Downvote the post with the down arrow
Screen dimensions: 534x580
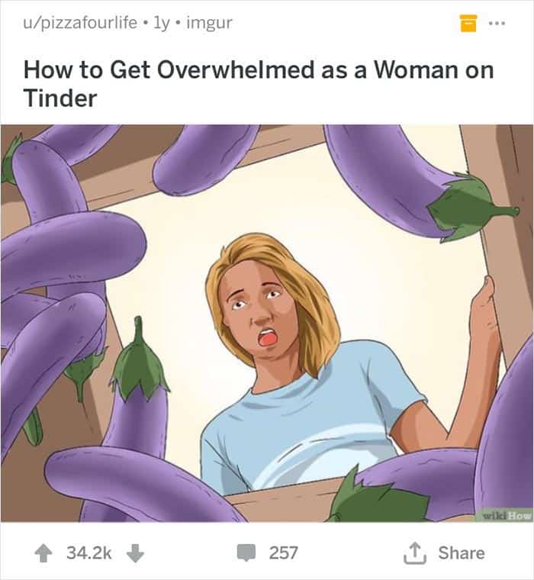(x=135, y=553)
